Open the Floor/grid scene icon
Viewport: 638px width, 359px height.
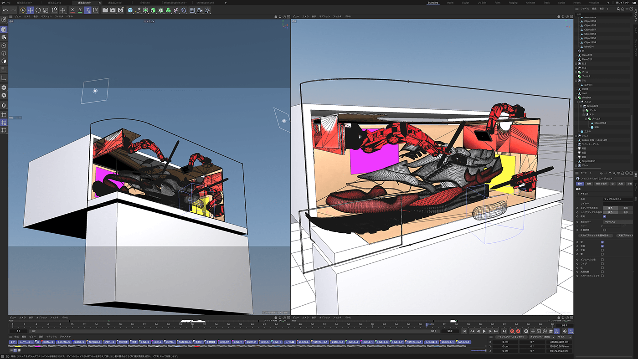(192, 10)
